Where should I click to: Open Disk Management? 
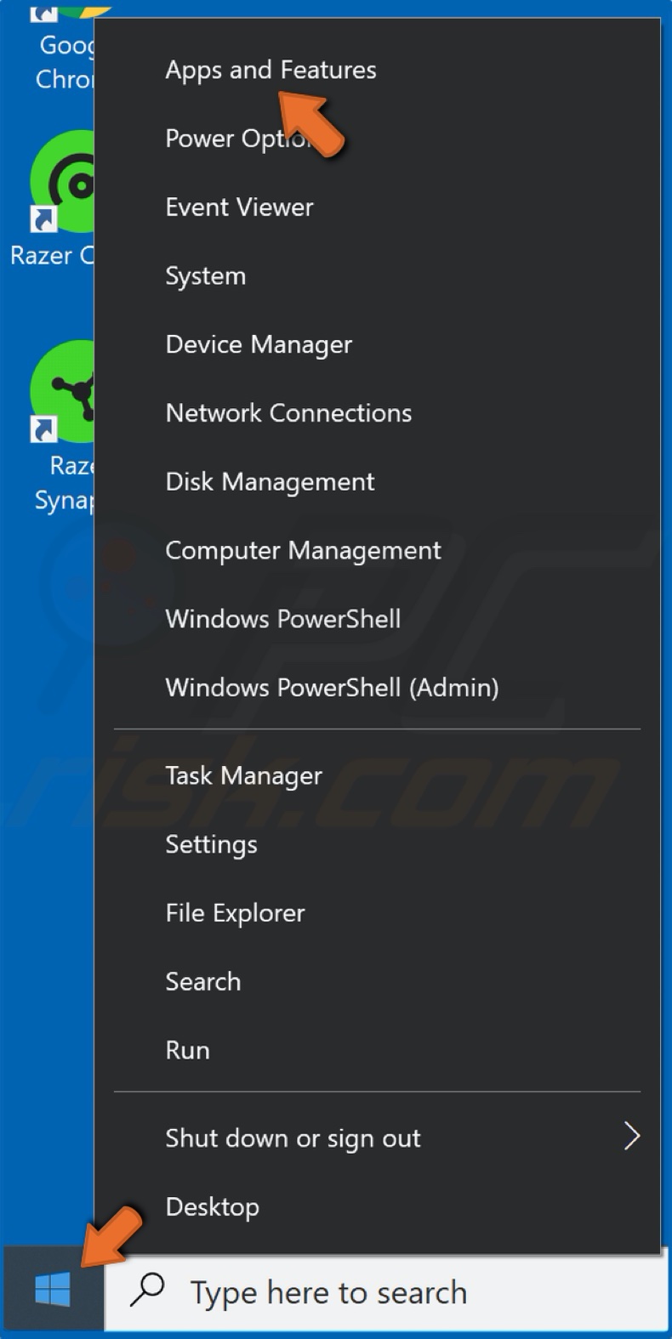tap(270, 481)
